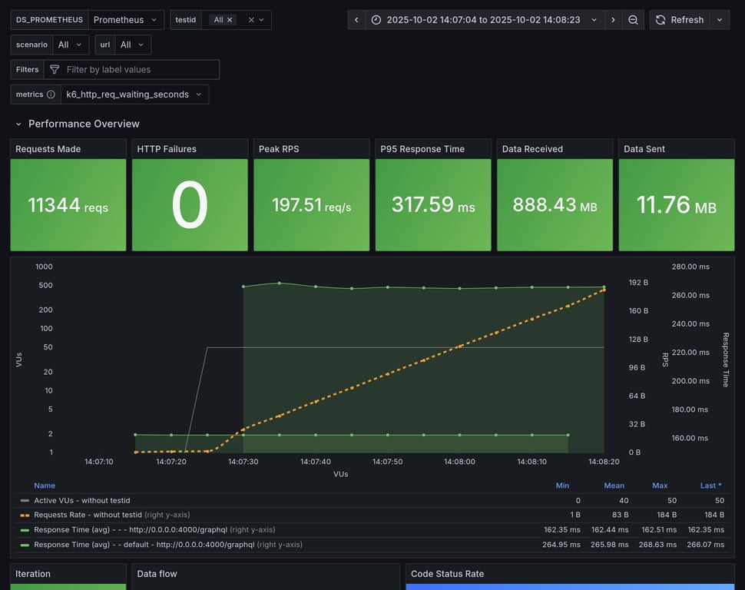745x590 pixels.
Task: Click the clock icon in time picker
Action: (x=376, y=20)
